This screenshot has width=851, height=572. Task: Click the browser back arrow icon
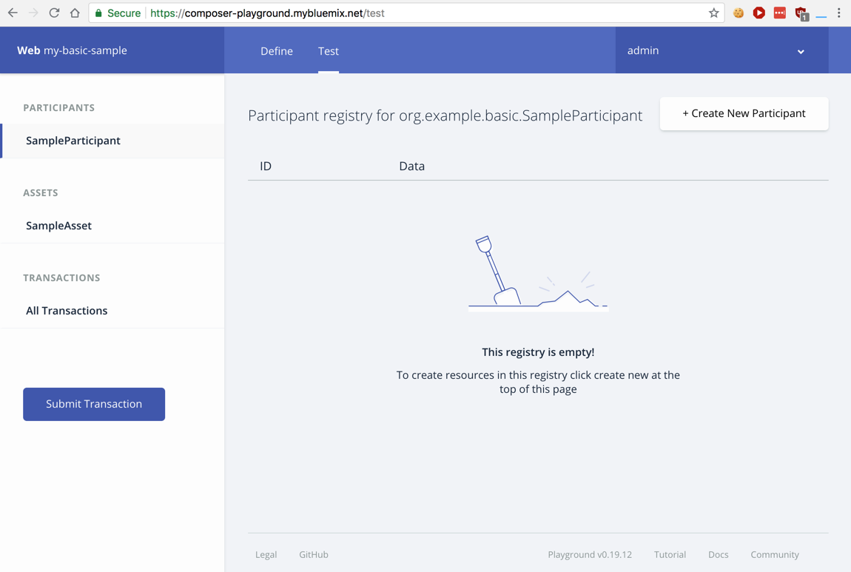click(13, 13)
